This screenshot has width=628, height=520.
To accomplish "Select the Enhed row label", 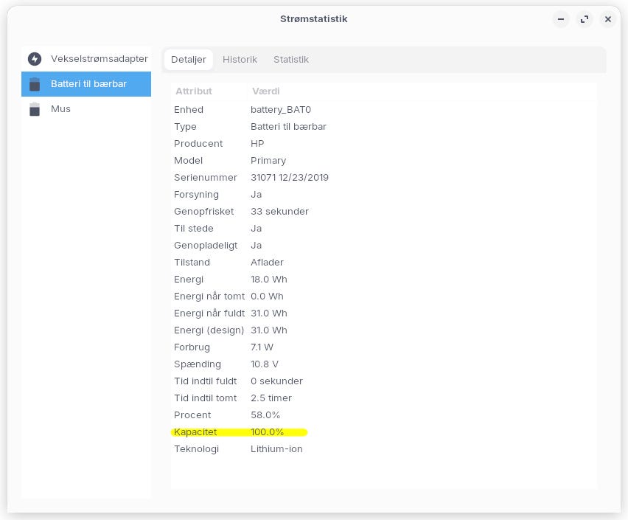I will click(189, 109).
